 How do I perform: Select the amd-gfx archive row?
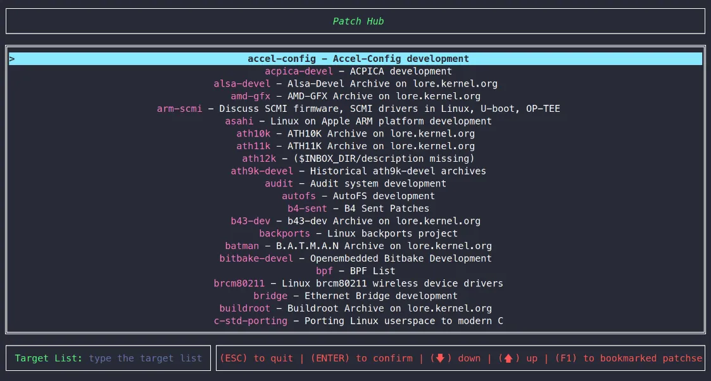(356, 97)
